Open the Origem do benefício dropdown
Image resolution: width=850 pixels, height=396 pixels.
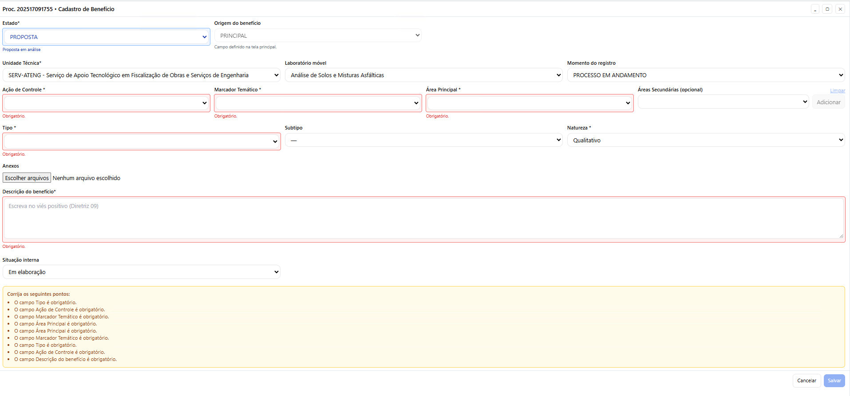(x=317, y=36)
